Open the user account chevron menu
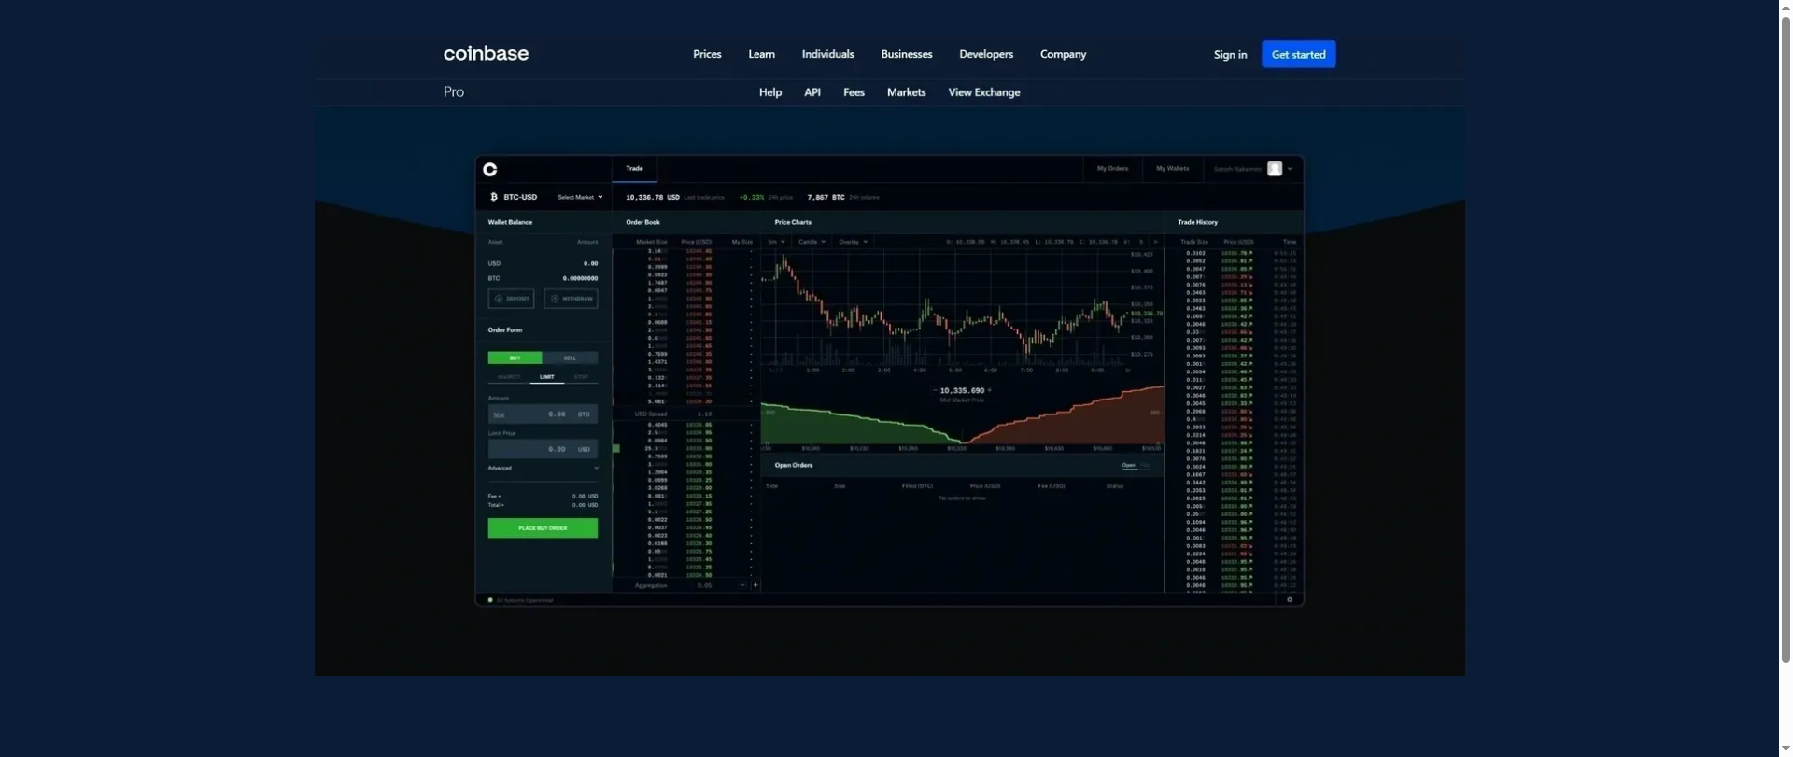This screenshot has height=757, width=1793. 1290,169
